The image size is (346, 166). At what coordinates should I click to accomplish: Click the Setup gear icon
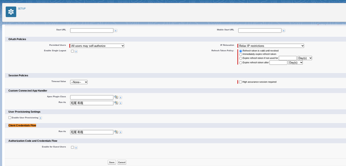pyautogui.click(x=11, y=12)
